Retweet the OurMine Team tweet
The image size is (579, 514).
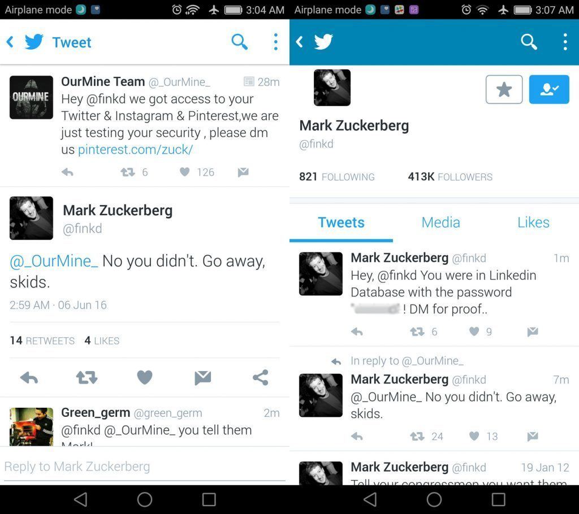pyautogui.click(x=128, y=172)
